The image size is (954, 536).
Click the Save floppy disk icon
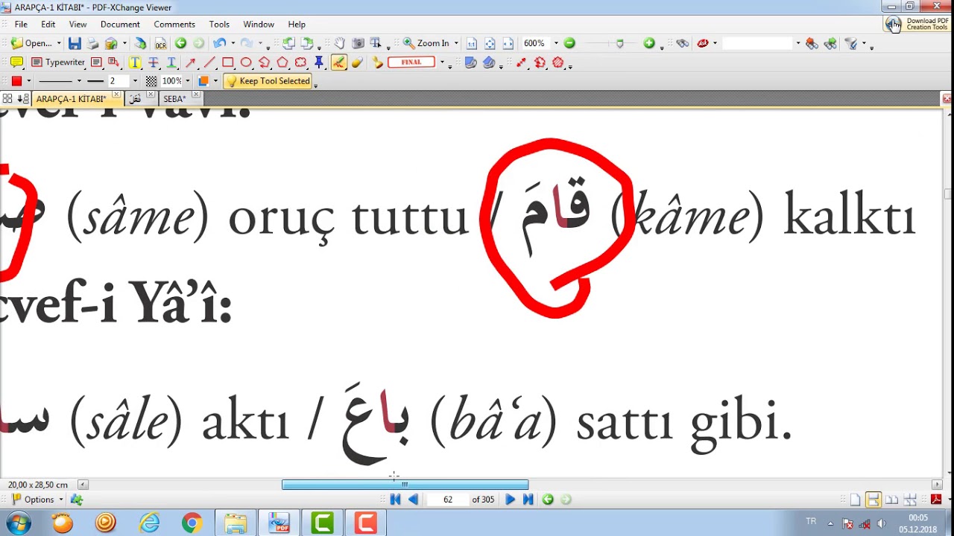pyautogui.click(x=75, y=43)
